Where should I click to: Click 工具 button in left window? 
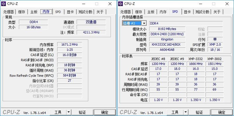[x=58, y=113]
